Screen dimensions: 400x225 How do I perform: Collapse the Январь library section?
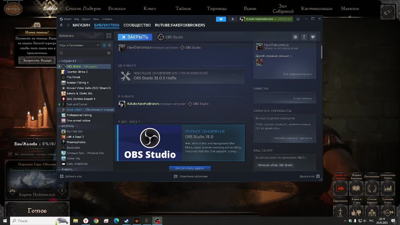[x=59, y=169]
